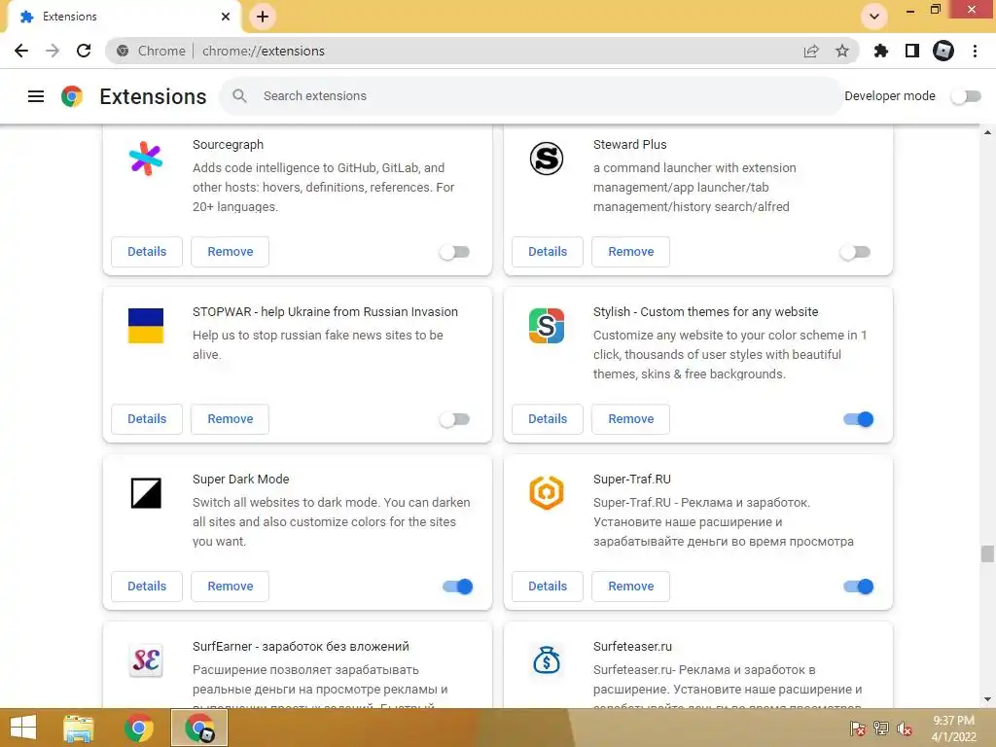Image resolution: width=996 pixels, height=747 pixels.
Task: Remove the Stylish extension
Action: click(x=630, y=418)
